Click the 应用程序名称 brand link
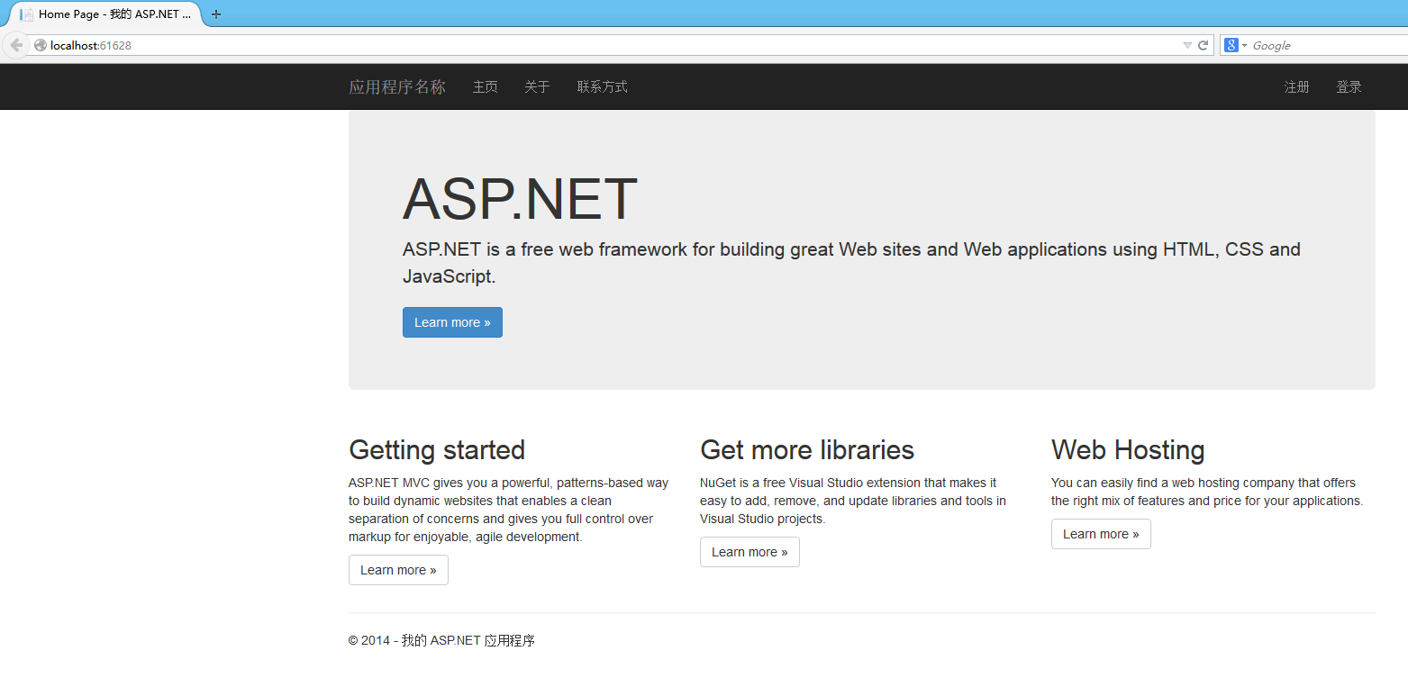1408x678 pixels. (x=397, y=87)
